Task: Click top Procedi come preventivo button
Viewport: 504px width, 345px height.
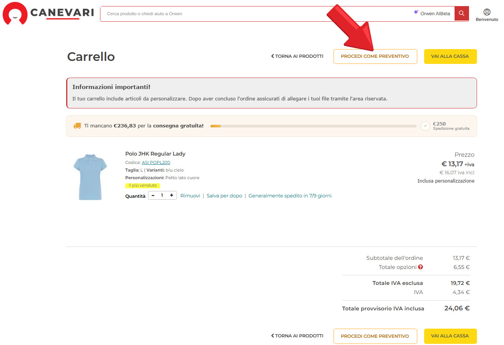Action: [x=375, y=56]
